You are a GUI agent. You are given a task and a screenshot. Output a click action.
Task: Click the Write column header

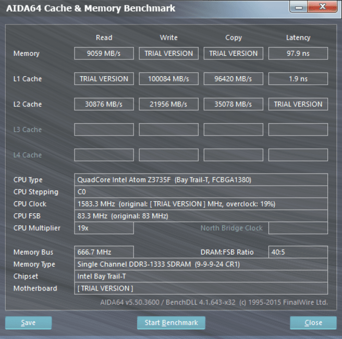[168, 38]
